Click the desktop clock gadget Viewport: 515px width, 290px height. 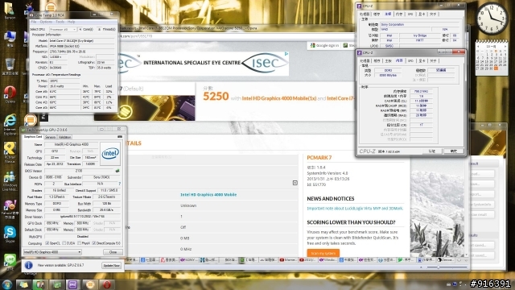(x=492, y=18)
